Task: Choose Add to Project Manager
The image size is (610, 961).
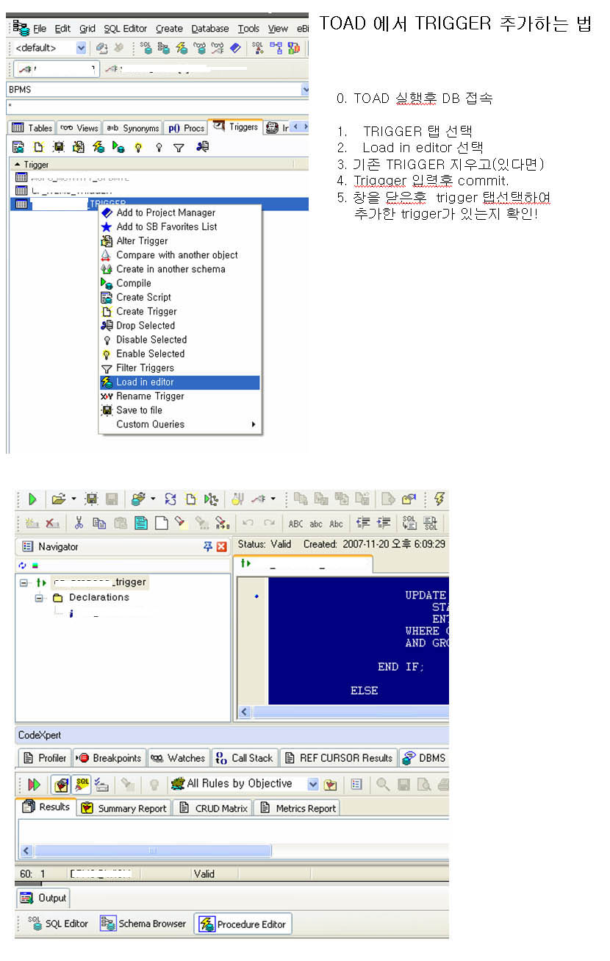Action: click(179, 212)
